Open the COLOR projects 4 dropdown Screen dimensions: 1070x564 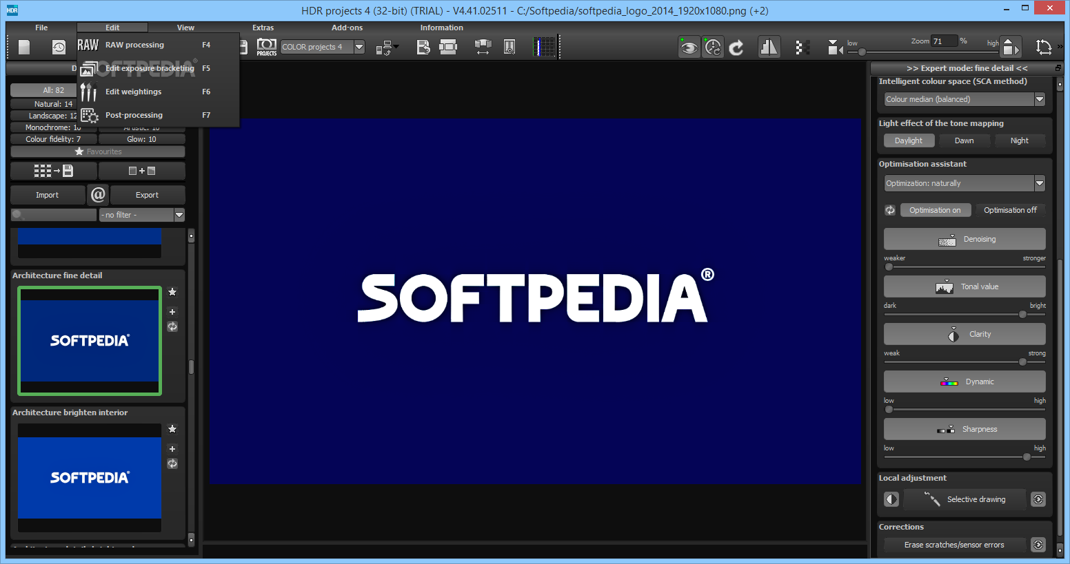[322, 47]
